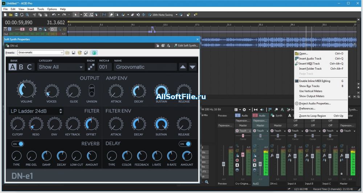Open the Tools menu
Image resolution: width=363 pixels, height=193 pixels.
(x=41, y=9)
